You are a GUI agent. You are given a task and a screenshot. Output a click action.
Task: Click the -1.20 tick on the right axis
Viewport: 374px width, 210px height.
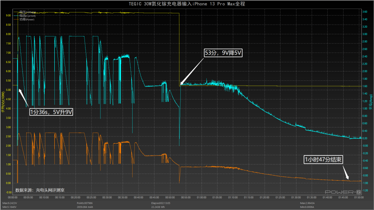[365, 191]
